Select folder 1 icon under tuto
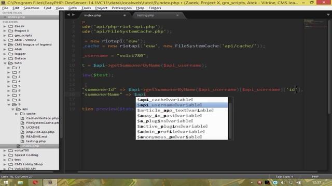 15,68
